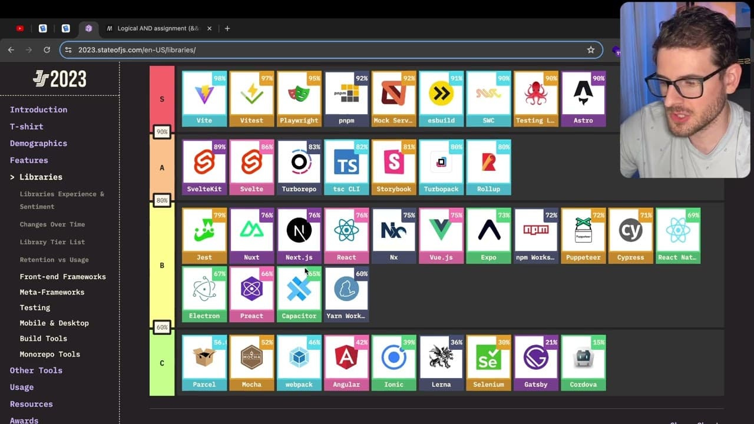Click the Astro logo tile

pyautogui.click(x=583, y=99)
